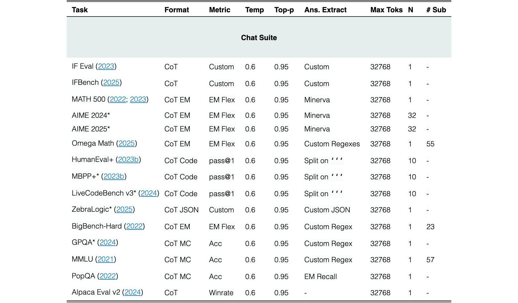Open the PopQA 2022 citation link

[x=108, y=276]
